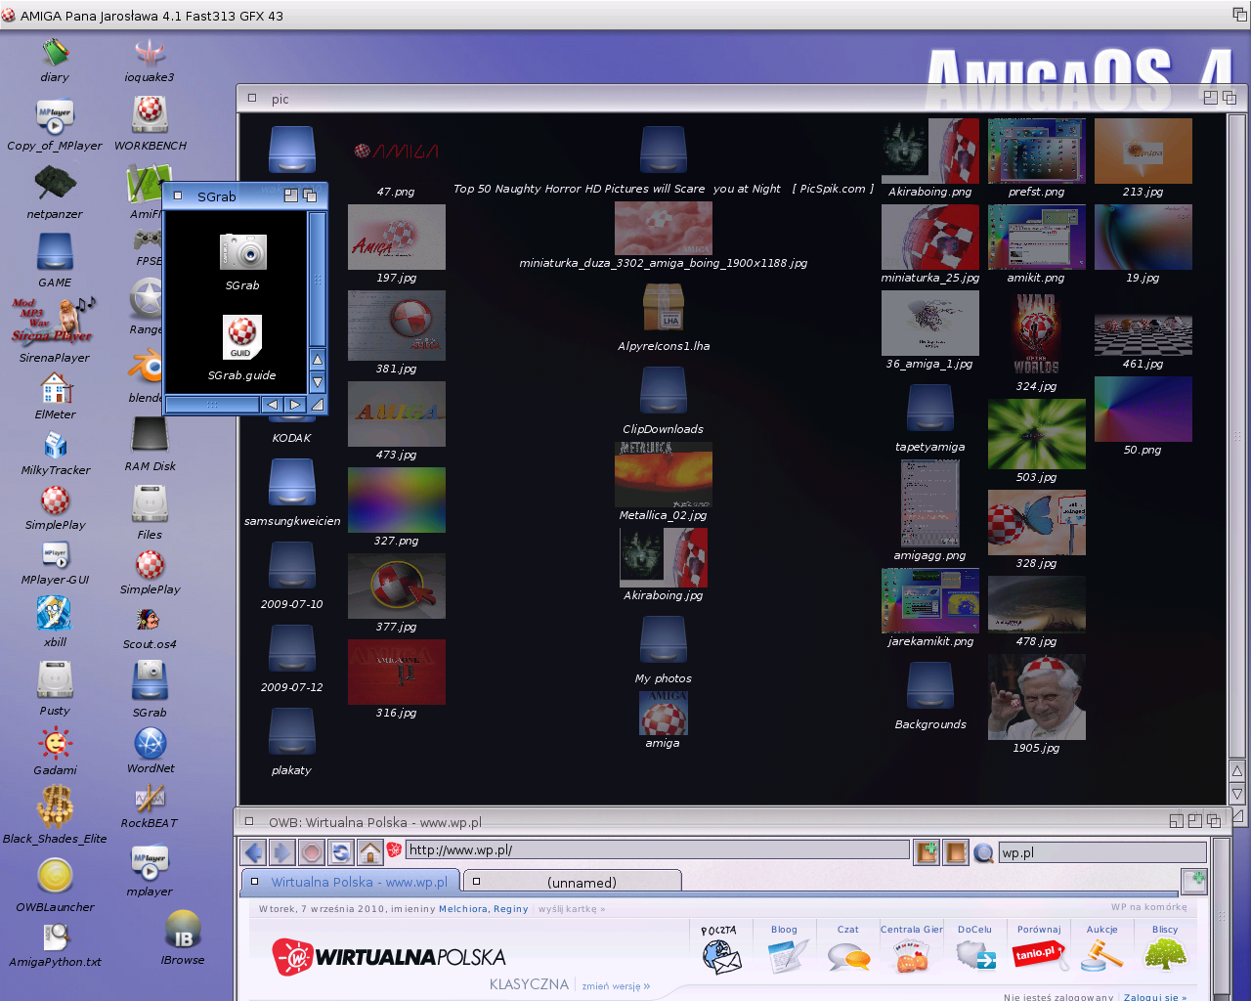Screen dimensions: 1251x1001
Task: Open the Aukcje link on wp.pl
Action: tap(1102, 948)
